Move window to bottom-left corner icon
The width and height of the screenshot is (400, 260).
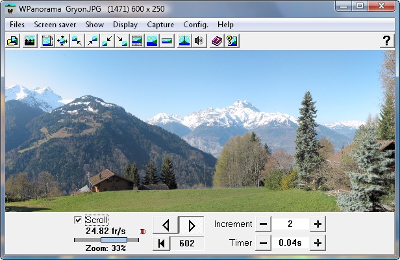tap(107, 41)
